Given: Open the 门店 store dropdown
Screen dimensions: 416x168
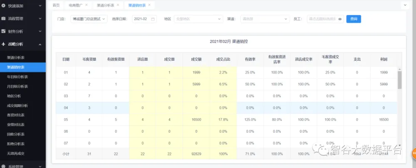Looking at the screenshot, I should (x=89, y=19).
